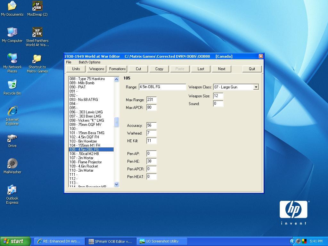Image resolution: width=328 pixels, height=246 pixels.
Task: Open Steel Panthers World At War shortcut
Action: 37,32
